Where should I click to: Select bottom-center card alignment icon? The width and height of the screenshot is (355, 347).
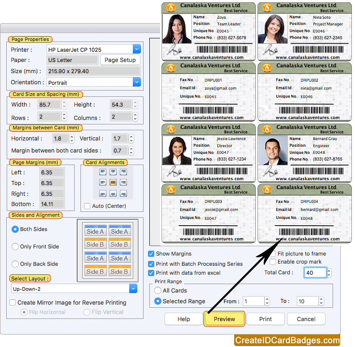(x=113, y=194)
